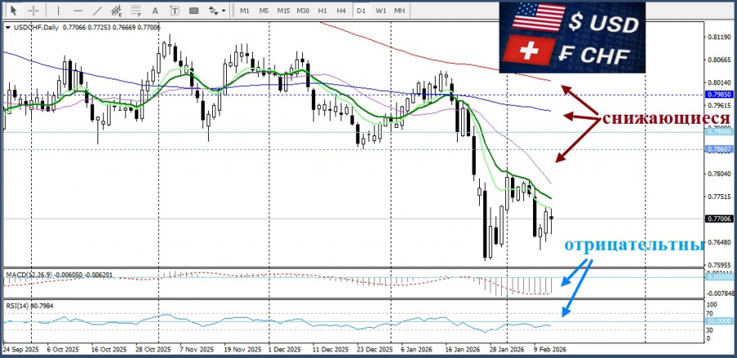Switch chart to MN monthly timeframe
Viewport: 737px width, 358px height.
[x=400, y=11]
